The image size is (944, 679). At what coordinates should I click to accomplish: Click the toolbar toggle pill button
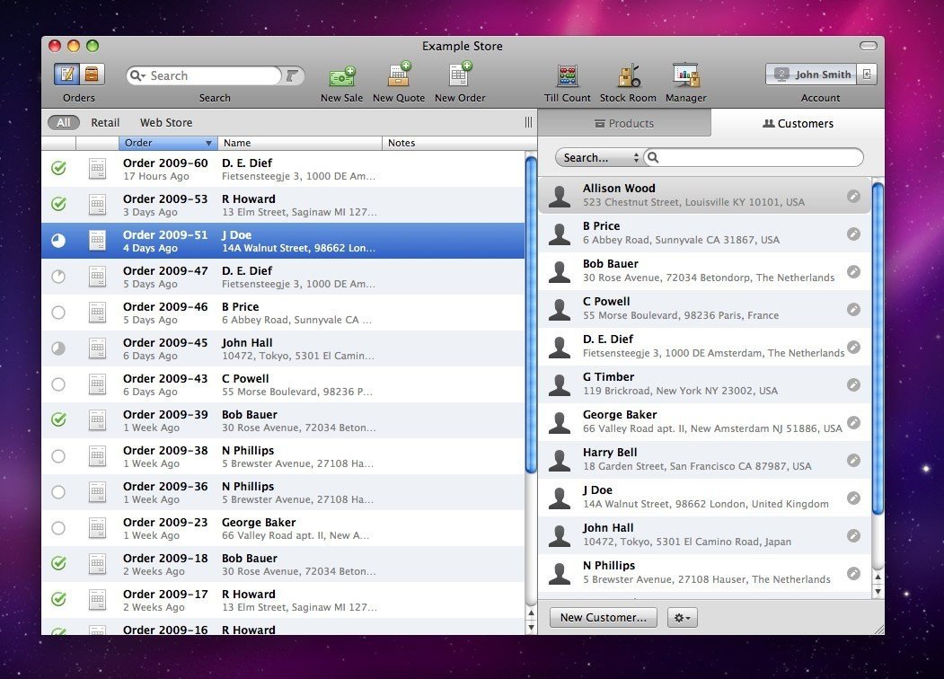869,46
